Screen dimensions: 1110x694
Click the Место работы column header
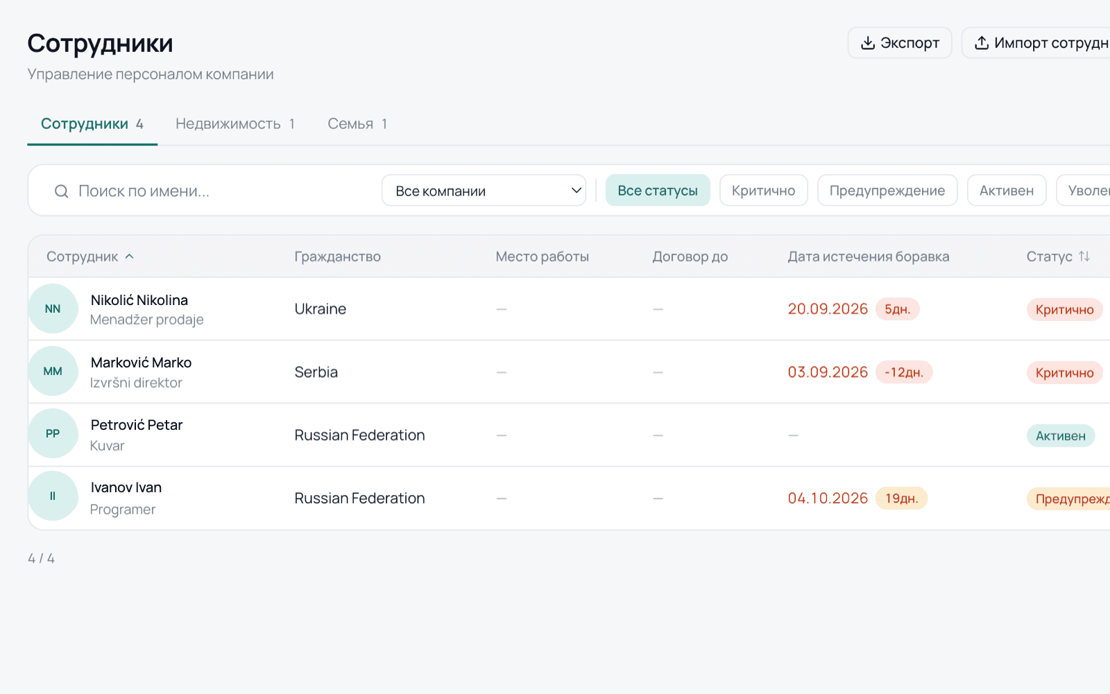tap(543, 257)
